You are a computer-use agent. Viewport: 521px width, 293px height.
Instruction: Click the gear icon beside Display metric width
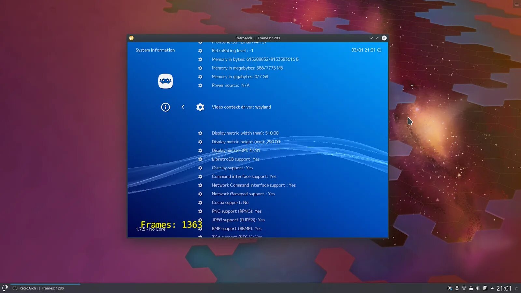[200, 133]
